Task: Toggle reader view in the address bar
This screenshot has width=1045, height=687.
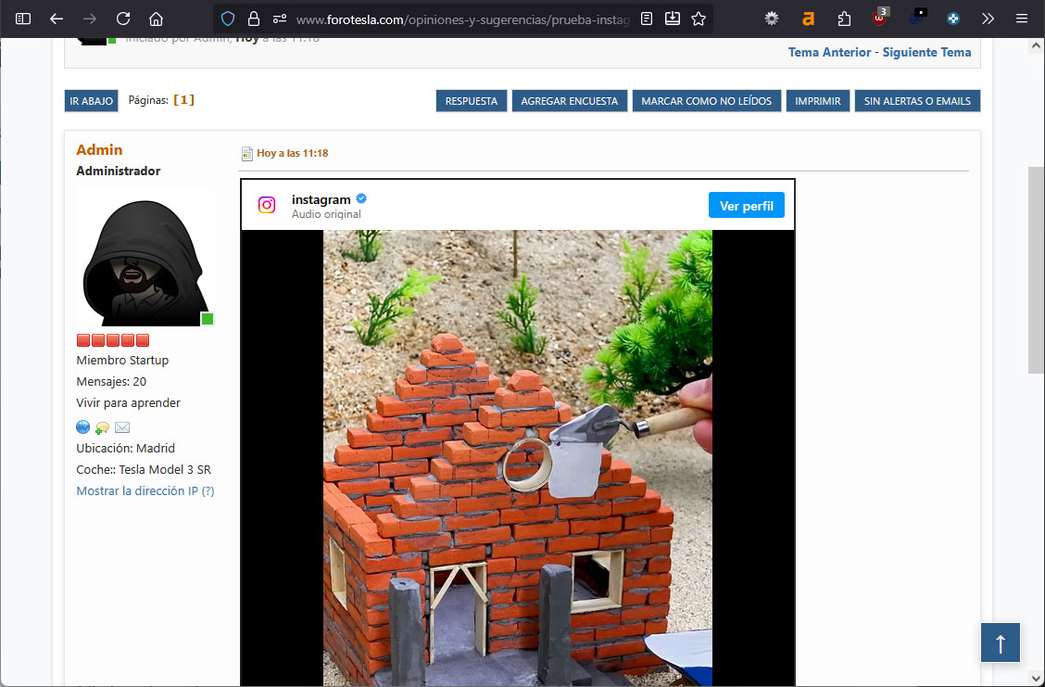Action: coord(647,19)
